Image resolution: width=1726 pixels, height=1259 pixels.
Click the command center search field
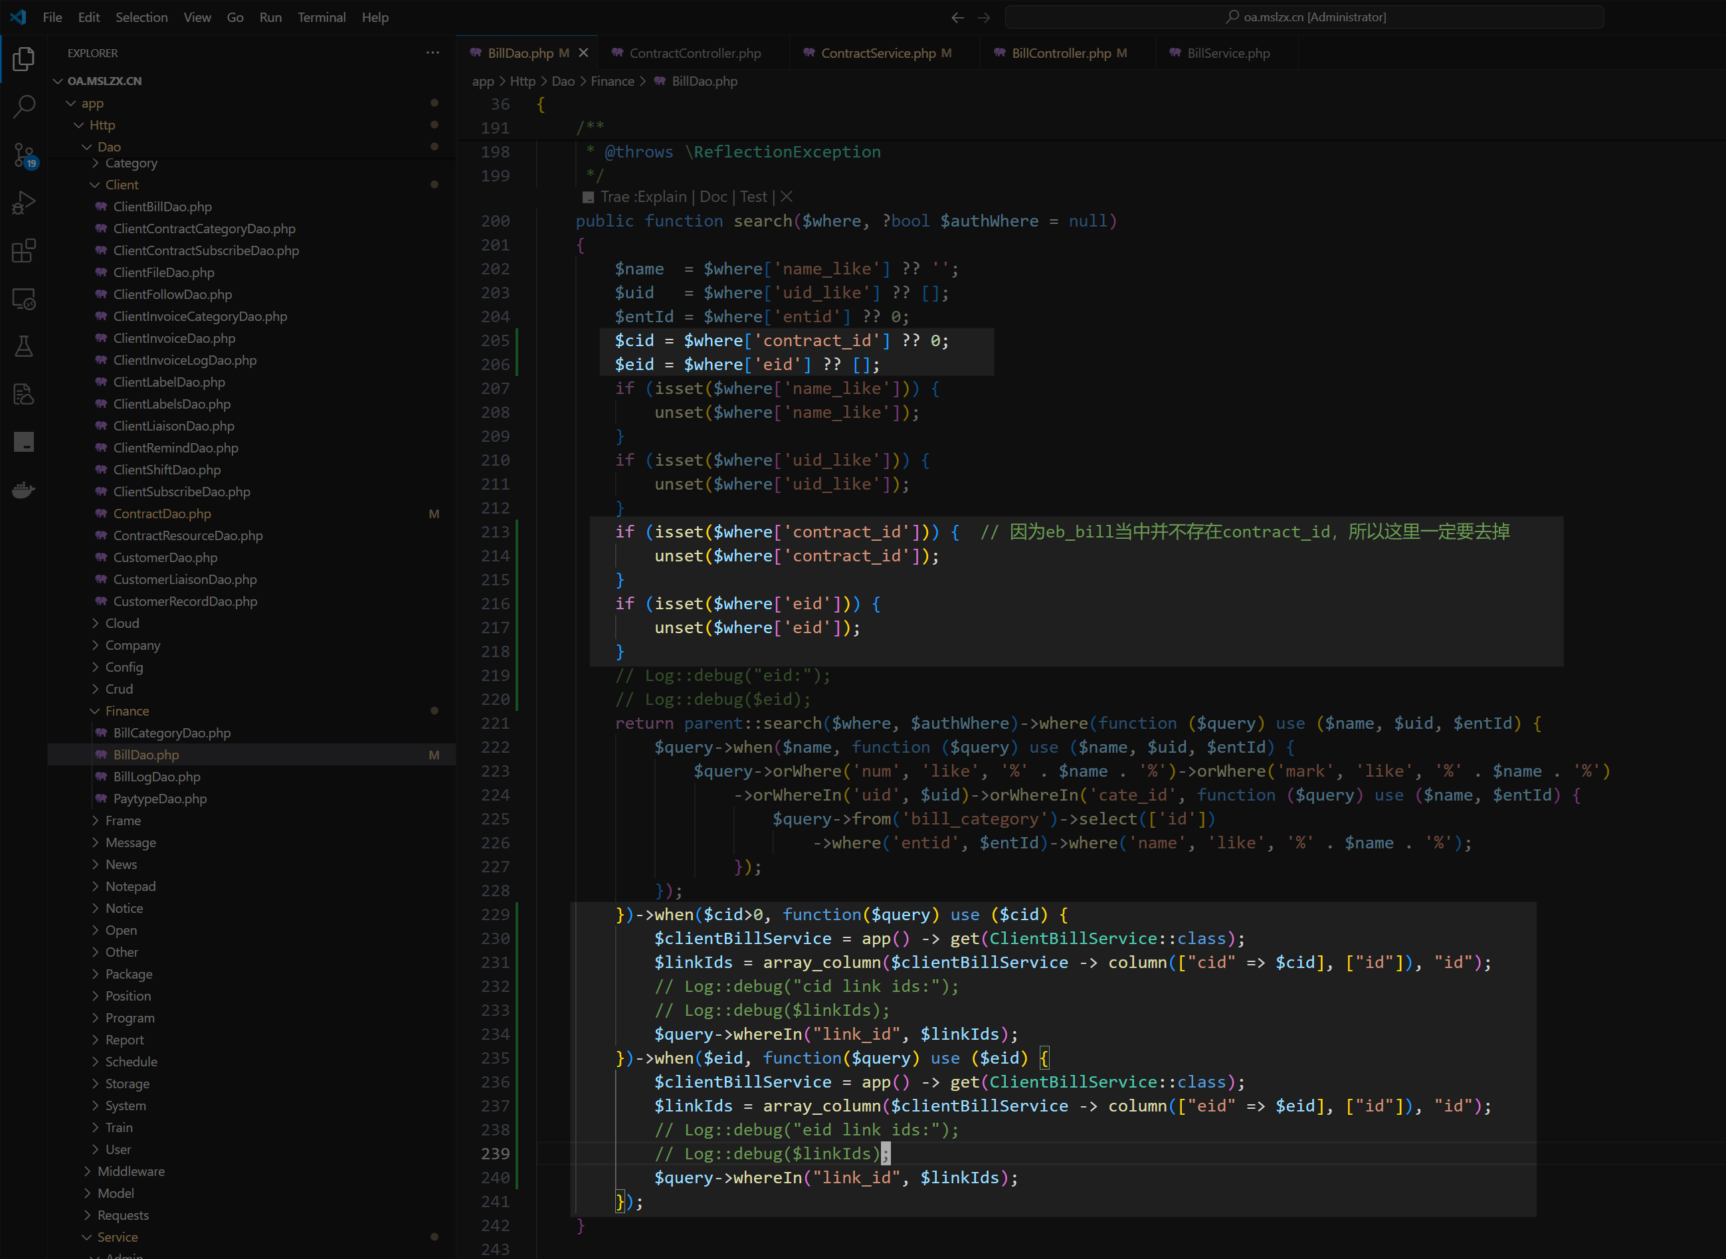coord(1304,17)
